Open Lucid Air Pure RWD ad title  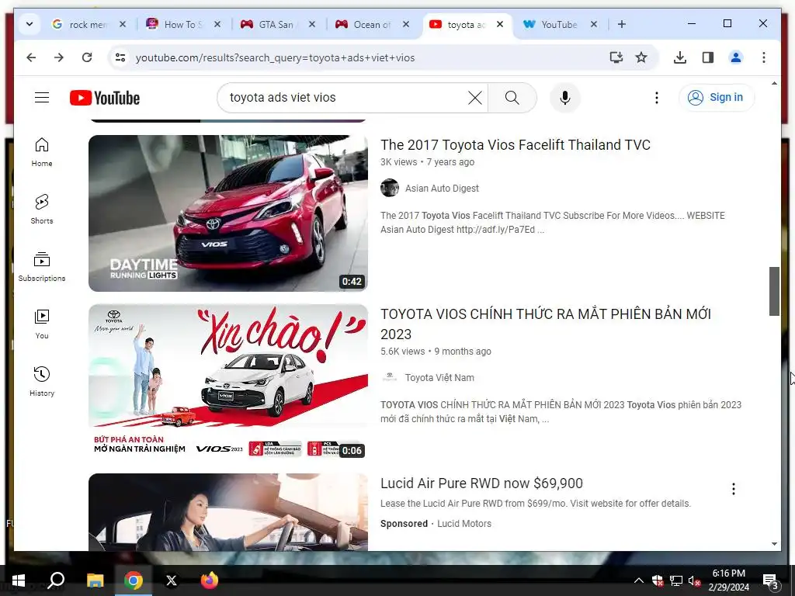pos(481,483)
